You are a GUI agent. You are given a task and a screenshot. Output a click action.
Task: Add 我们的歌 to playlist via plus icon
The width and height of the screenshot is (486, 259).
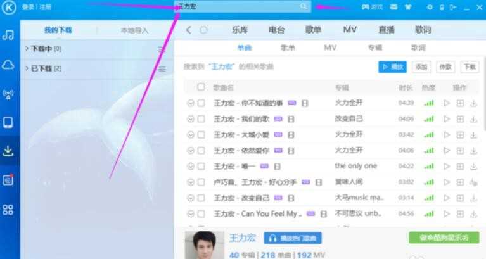460,119
